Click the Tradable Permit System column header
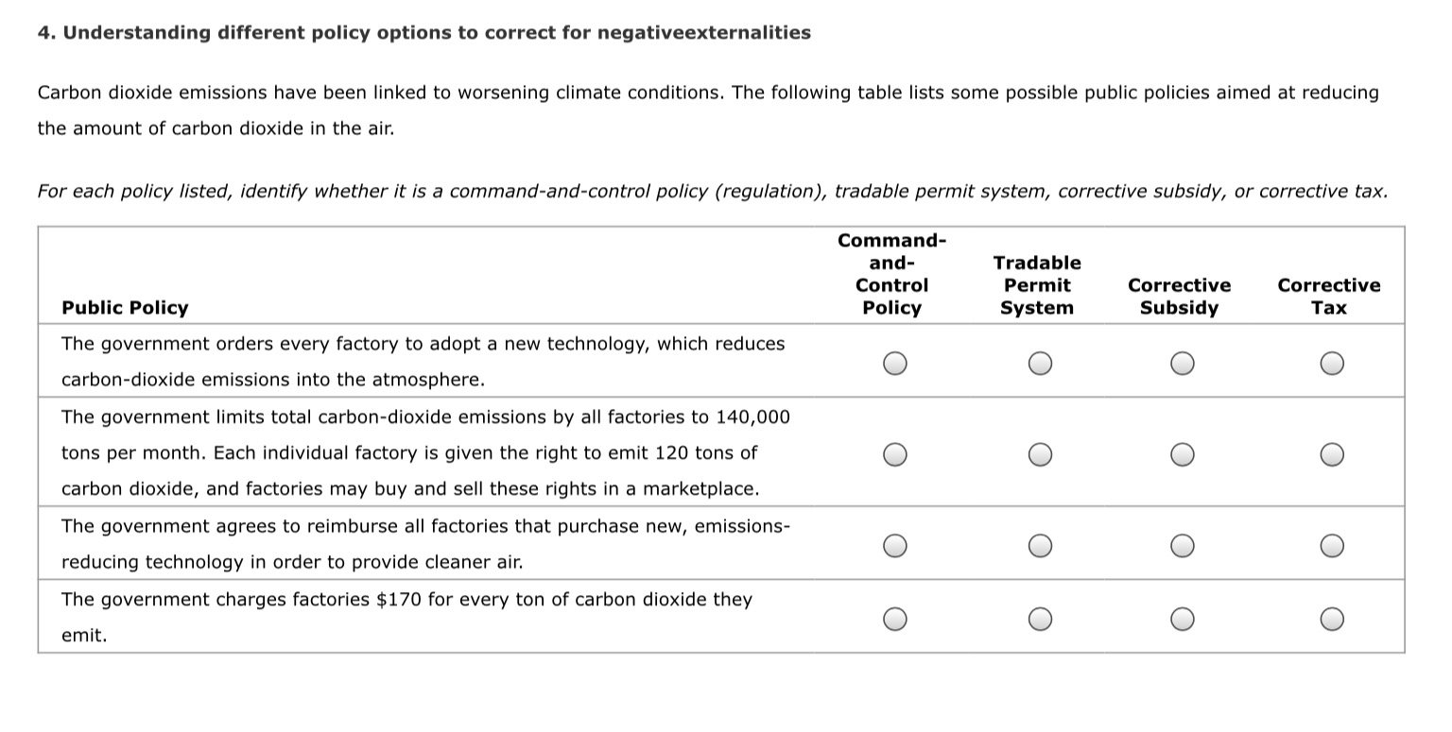Image resolution: width=1452 pixels, height=732 pixels. (x=1037, y=284)
